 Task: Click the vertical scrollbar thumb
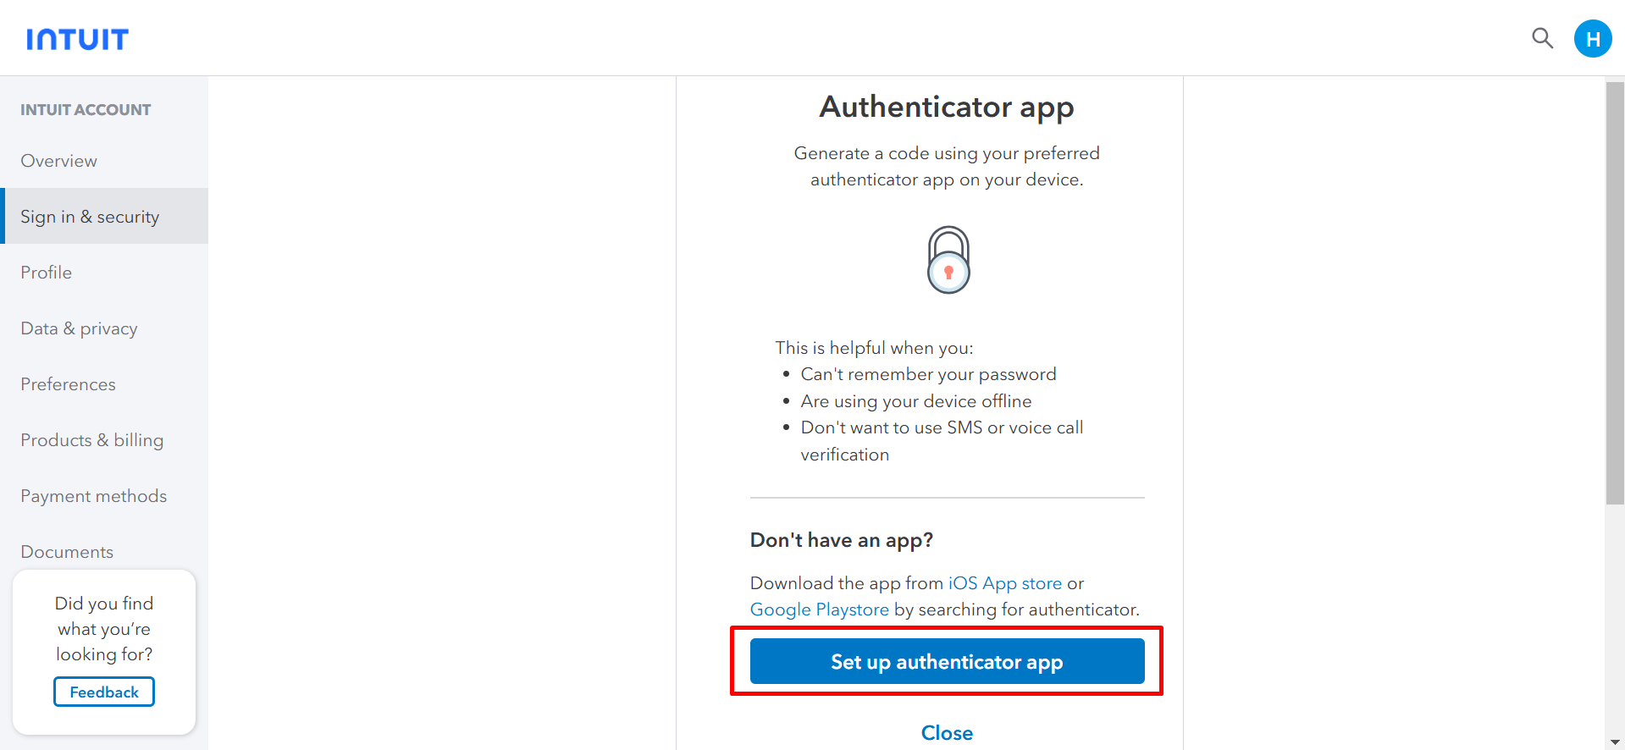[x=1614, y=292]
